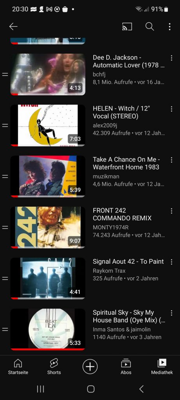Select the Signal Aout 42 - To Paint title
The width and height of the screenshot is (180, 400).
click(128, 261)
